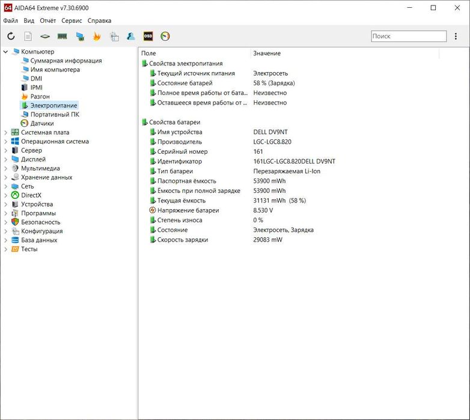Click the Refresh toolbar icon
Image resolution: width=470 pixels, height=420 pixels.
click(x=11, y=36)
